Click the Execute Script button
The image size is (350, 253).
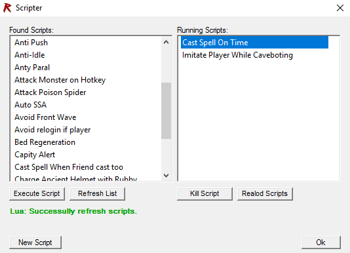pos(37,193)
